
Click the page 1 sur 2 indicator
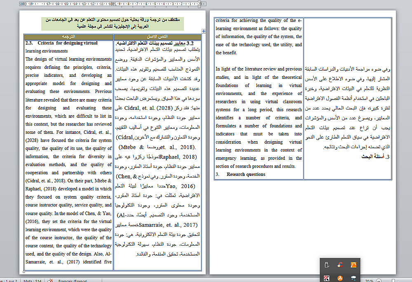9,281
